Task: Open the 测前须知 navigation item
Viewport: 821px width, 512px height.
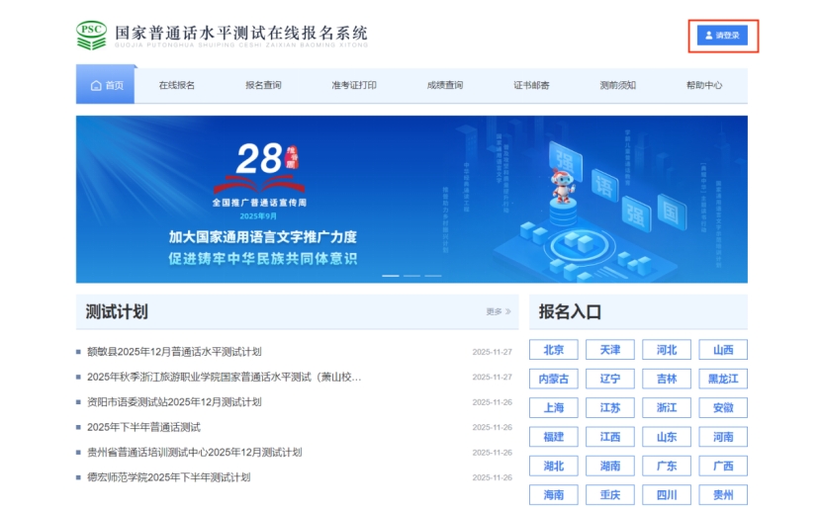Action: point(617,85)
